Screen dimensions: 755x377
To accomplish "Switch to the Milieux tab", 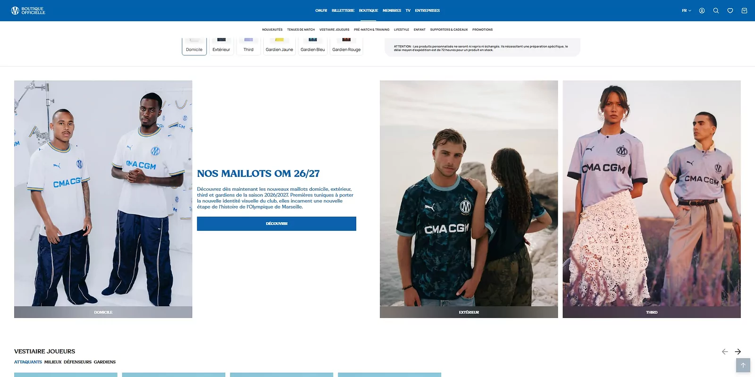I will pos(53,362).
